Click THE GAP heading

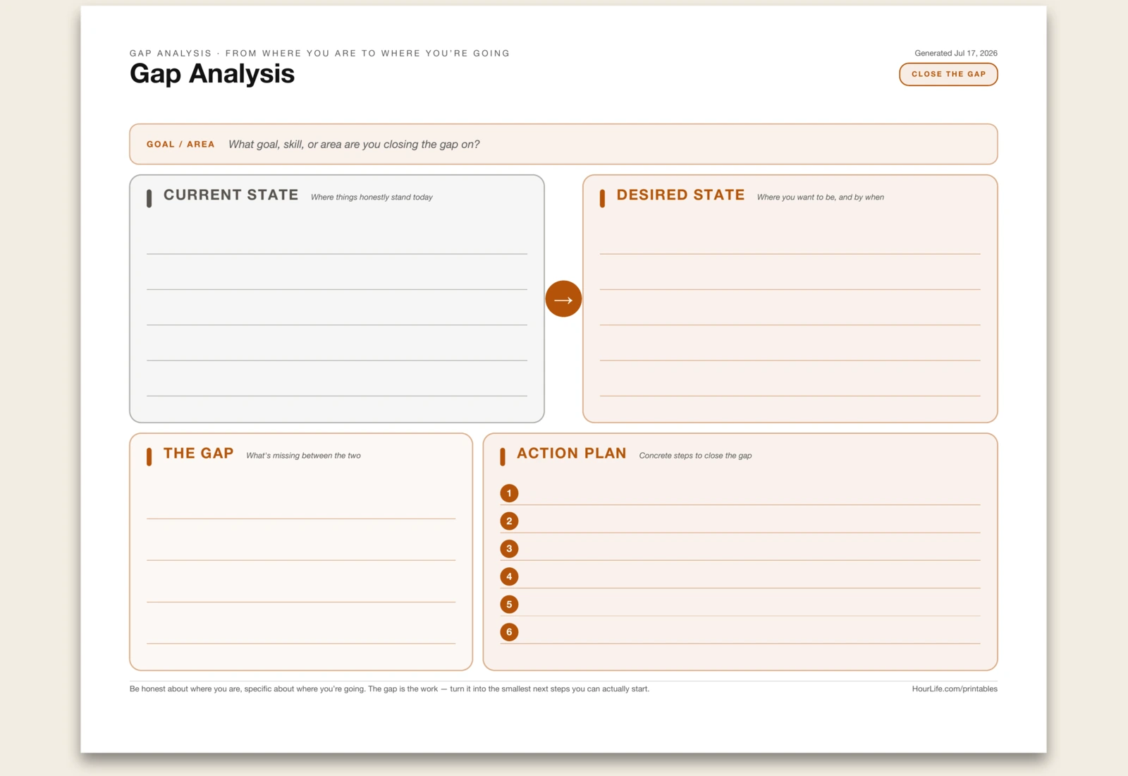click(x=199, y=454)
